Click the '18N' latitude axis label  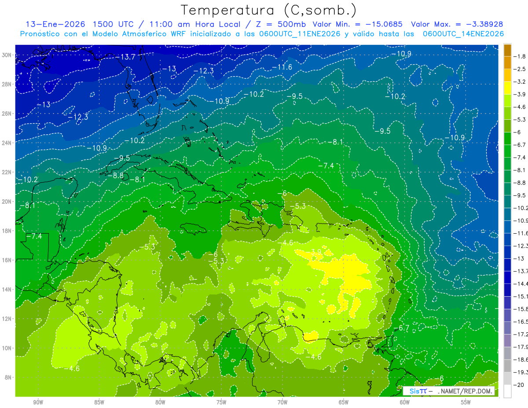[x=7, y=231]
